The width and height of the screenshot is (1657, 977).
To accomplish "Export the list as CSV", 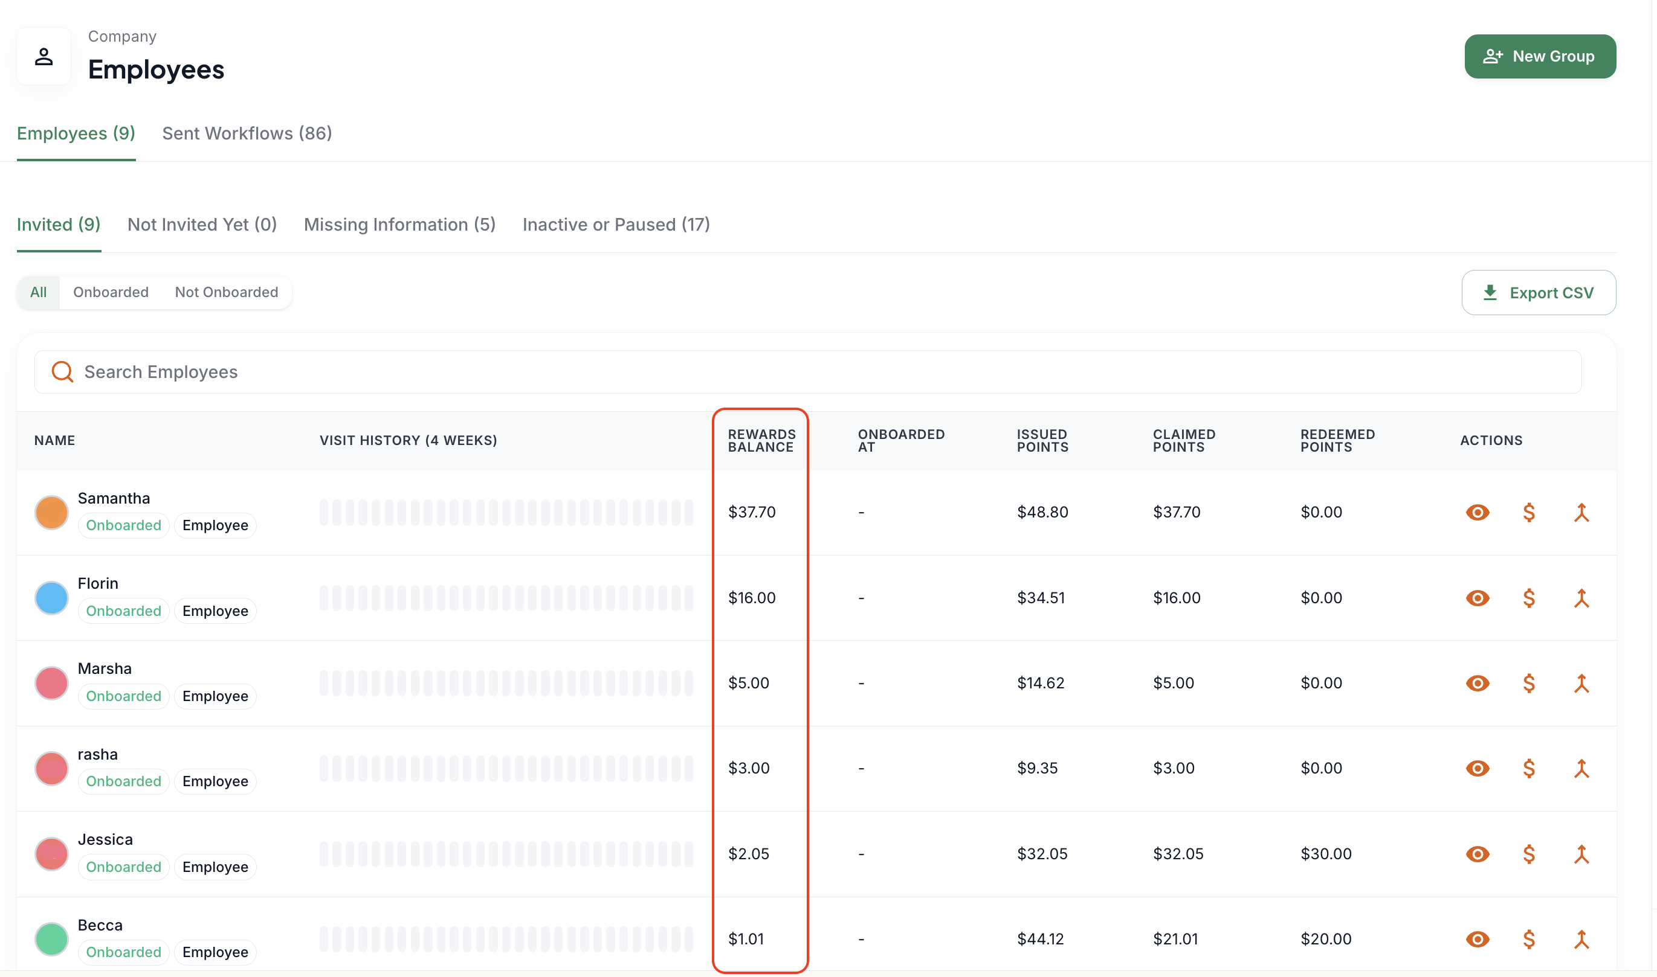I will (x=1538, y=293).
